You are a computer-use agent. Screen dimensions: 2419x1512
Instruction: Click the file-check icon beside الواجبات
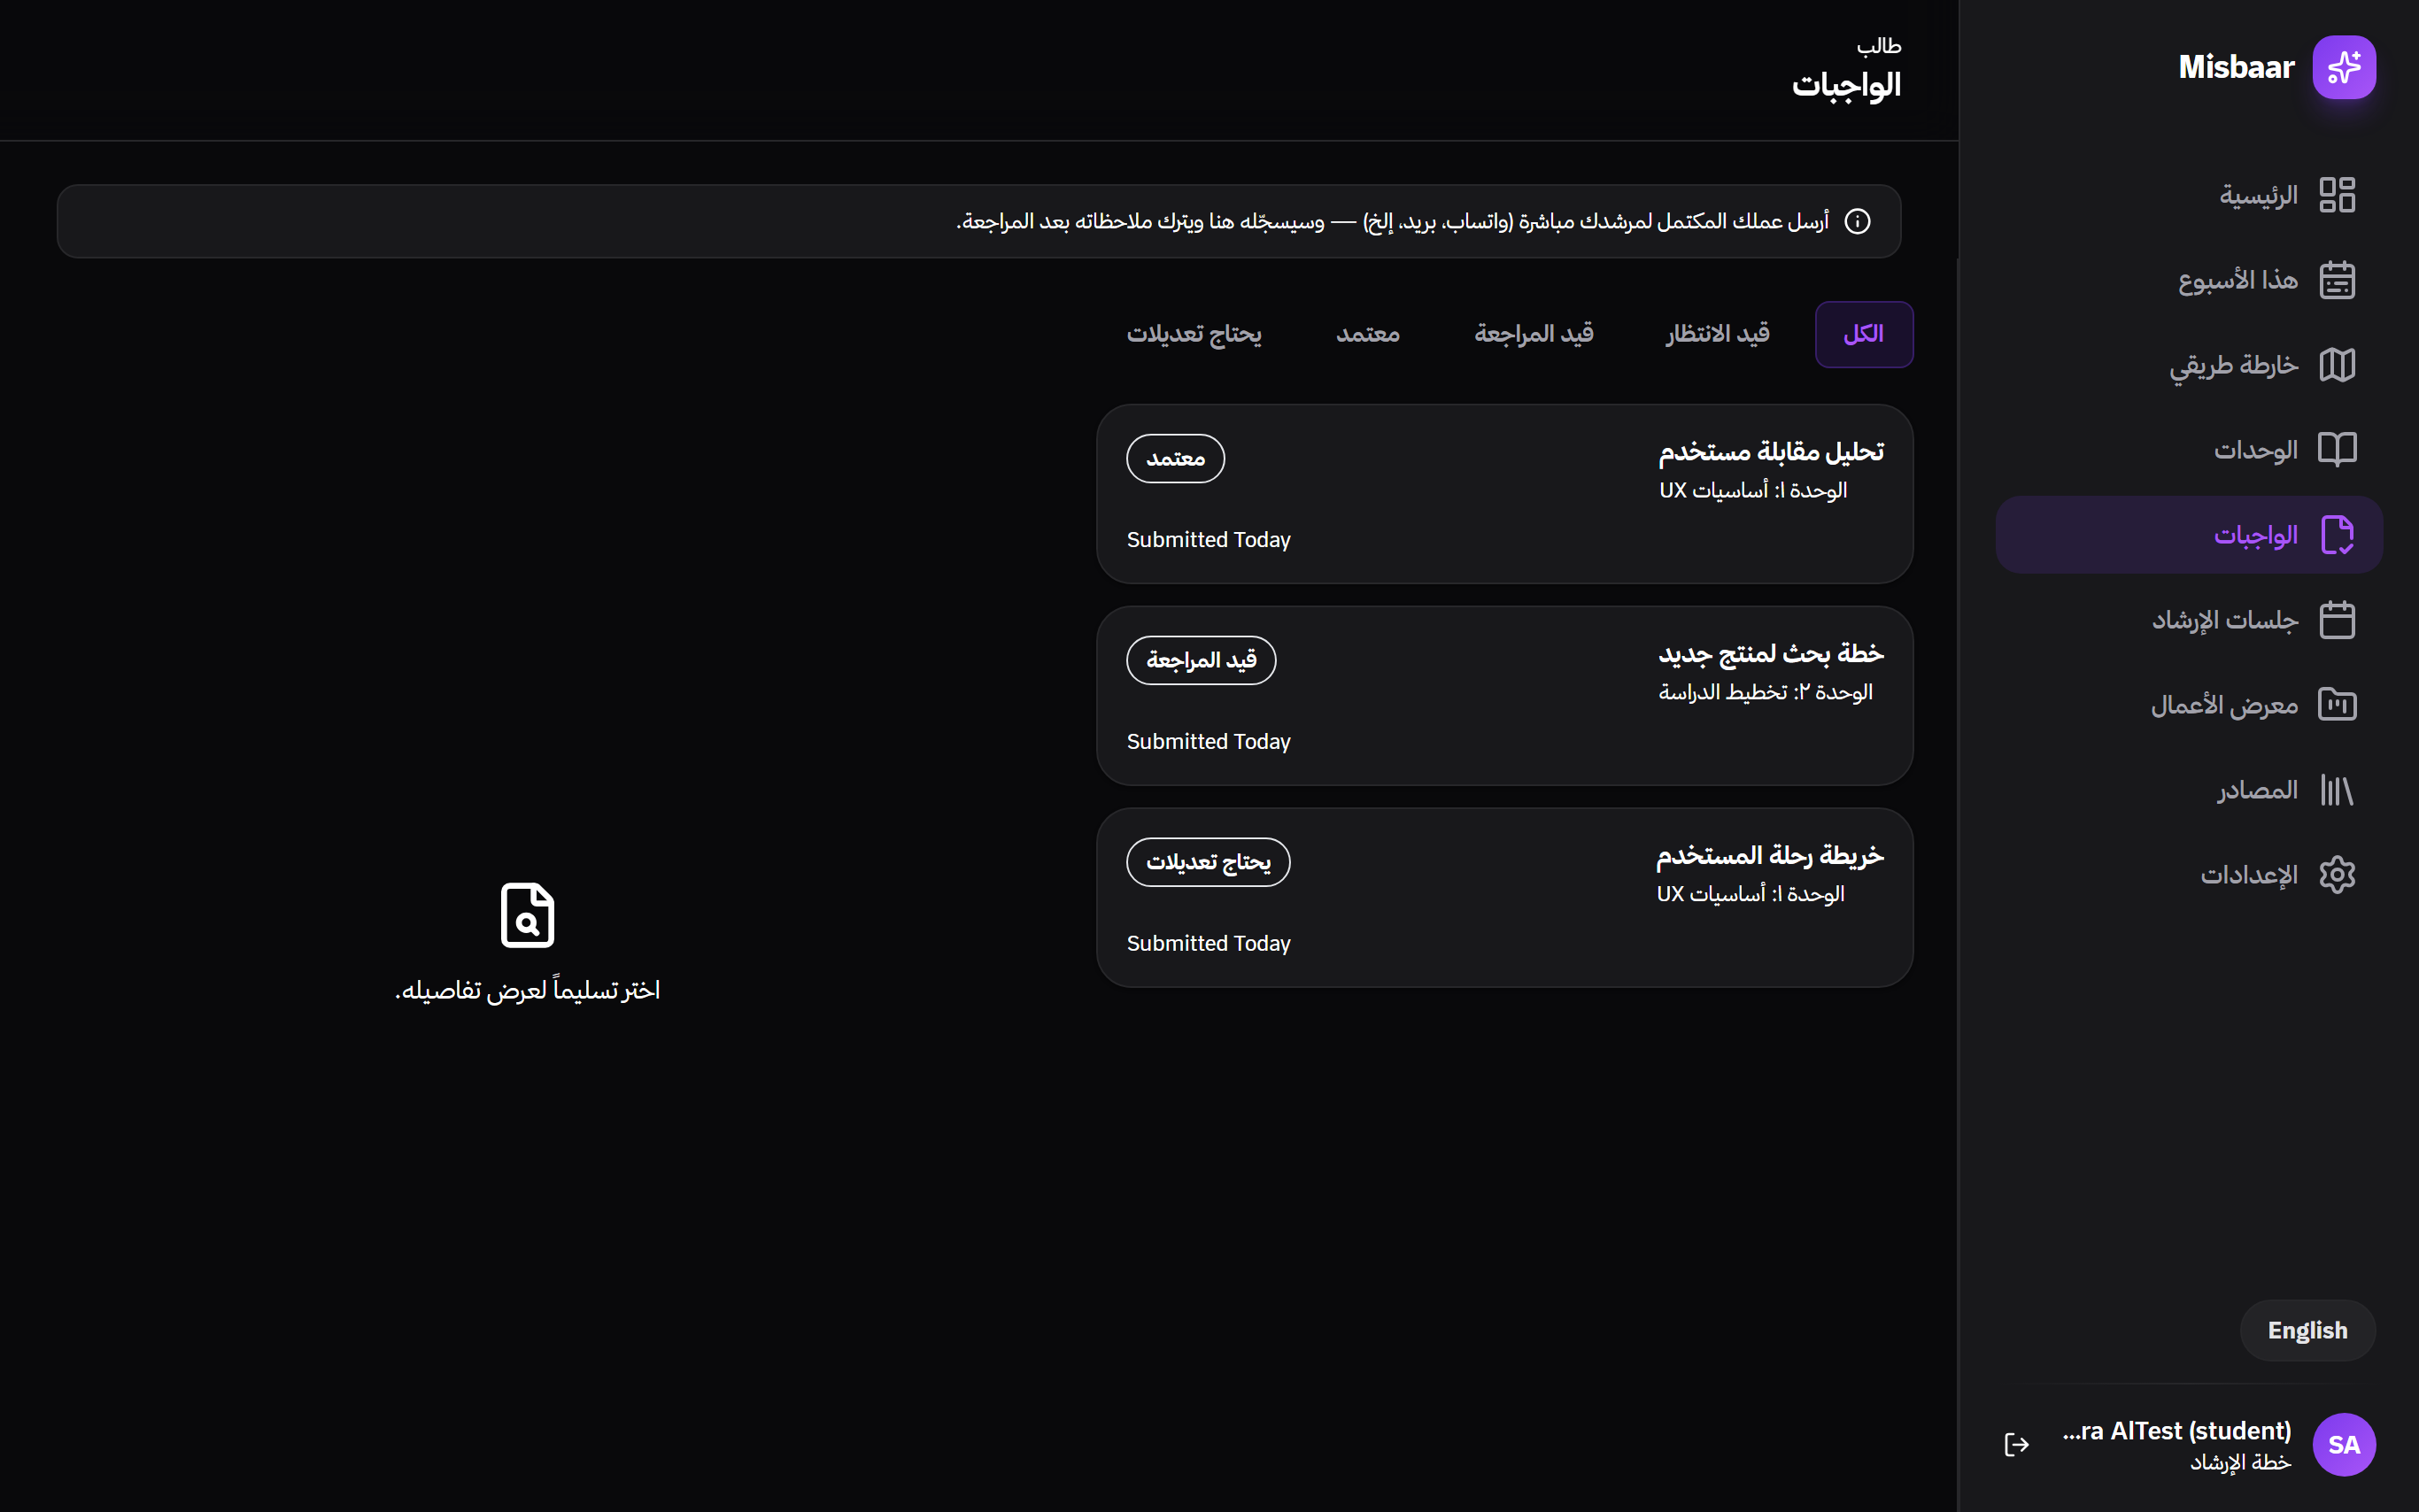(2336, 535)
